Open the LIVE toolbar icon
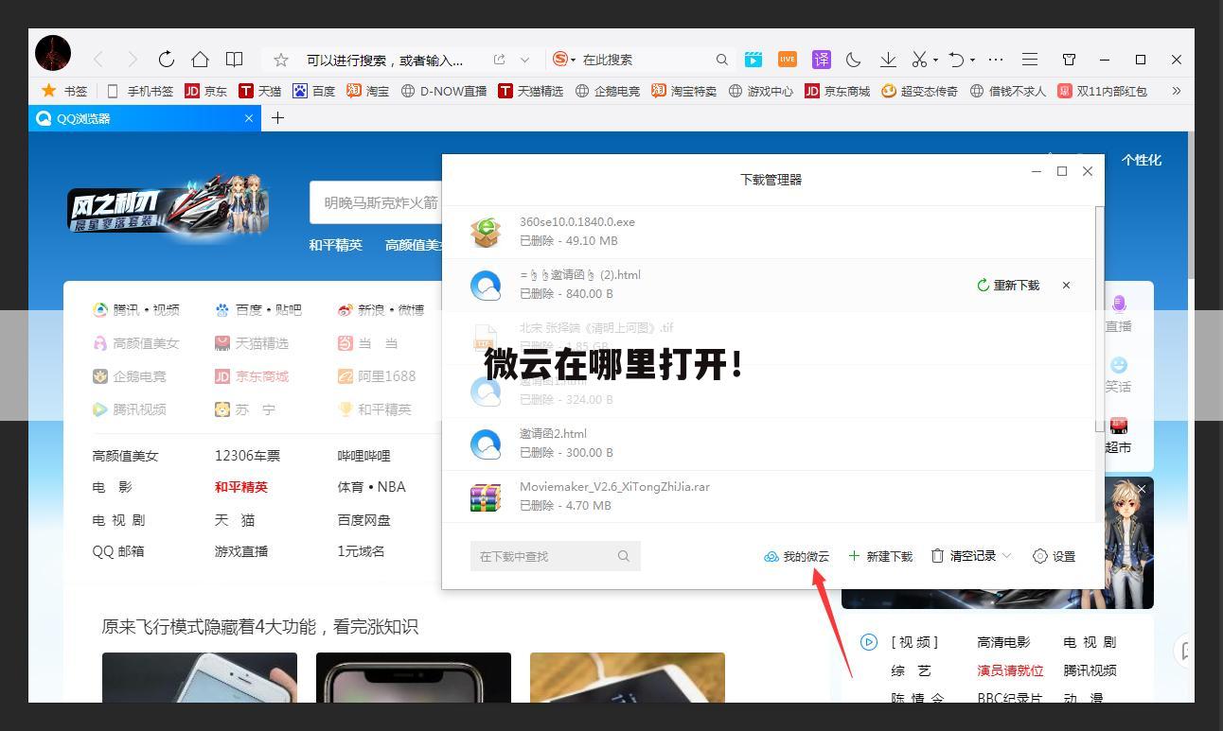The image size is (1223, 731). tap(788, 60)
